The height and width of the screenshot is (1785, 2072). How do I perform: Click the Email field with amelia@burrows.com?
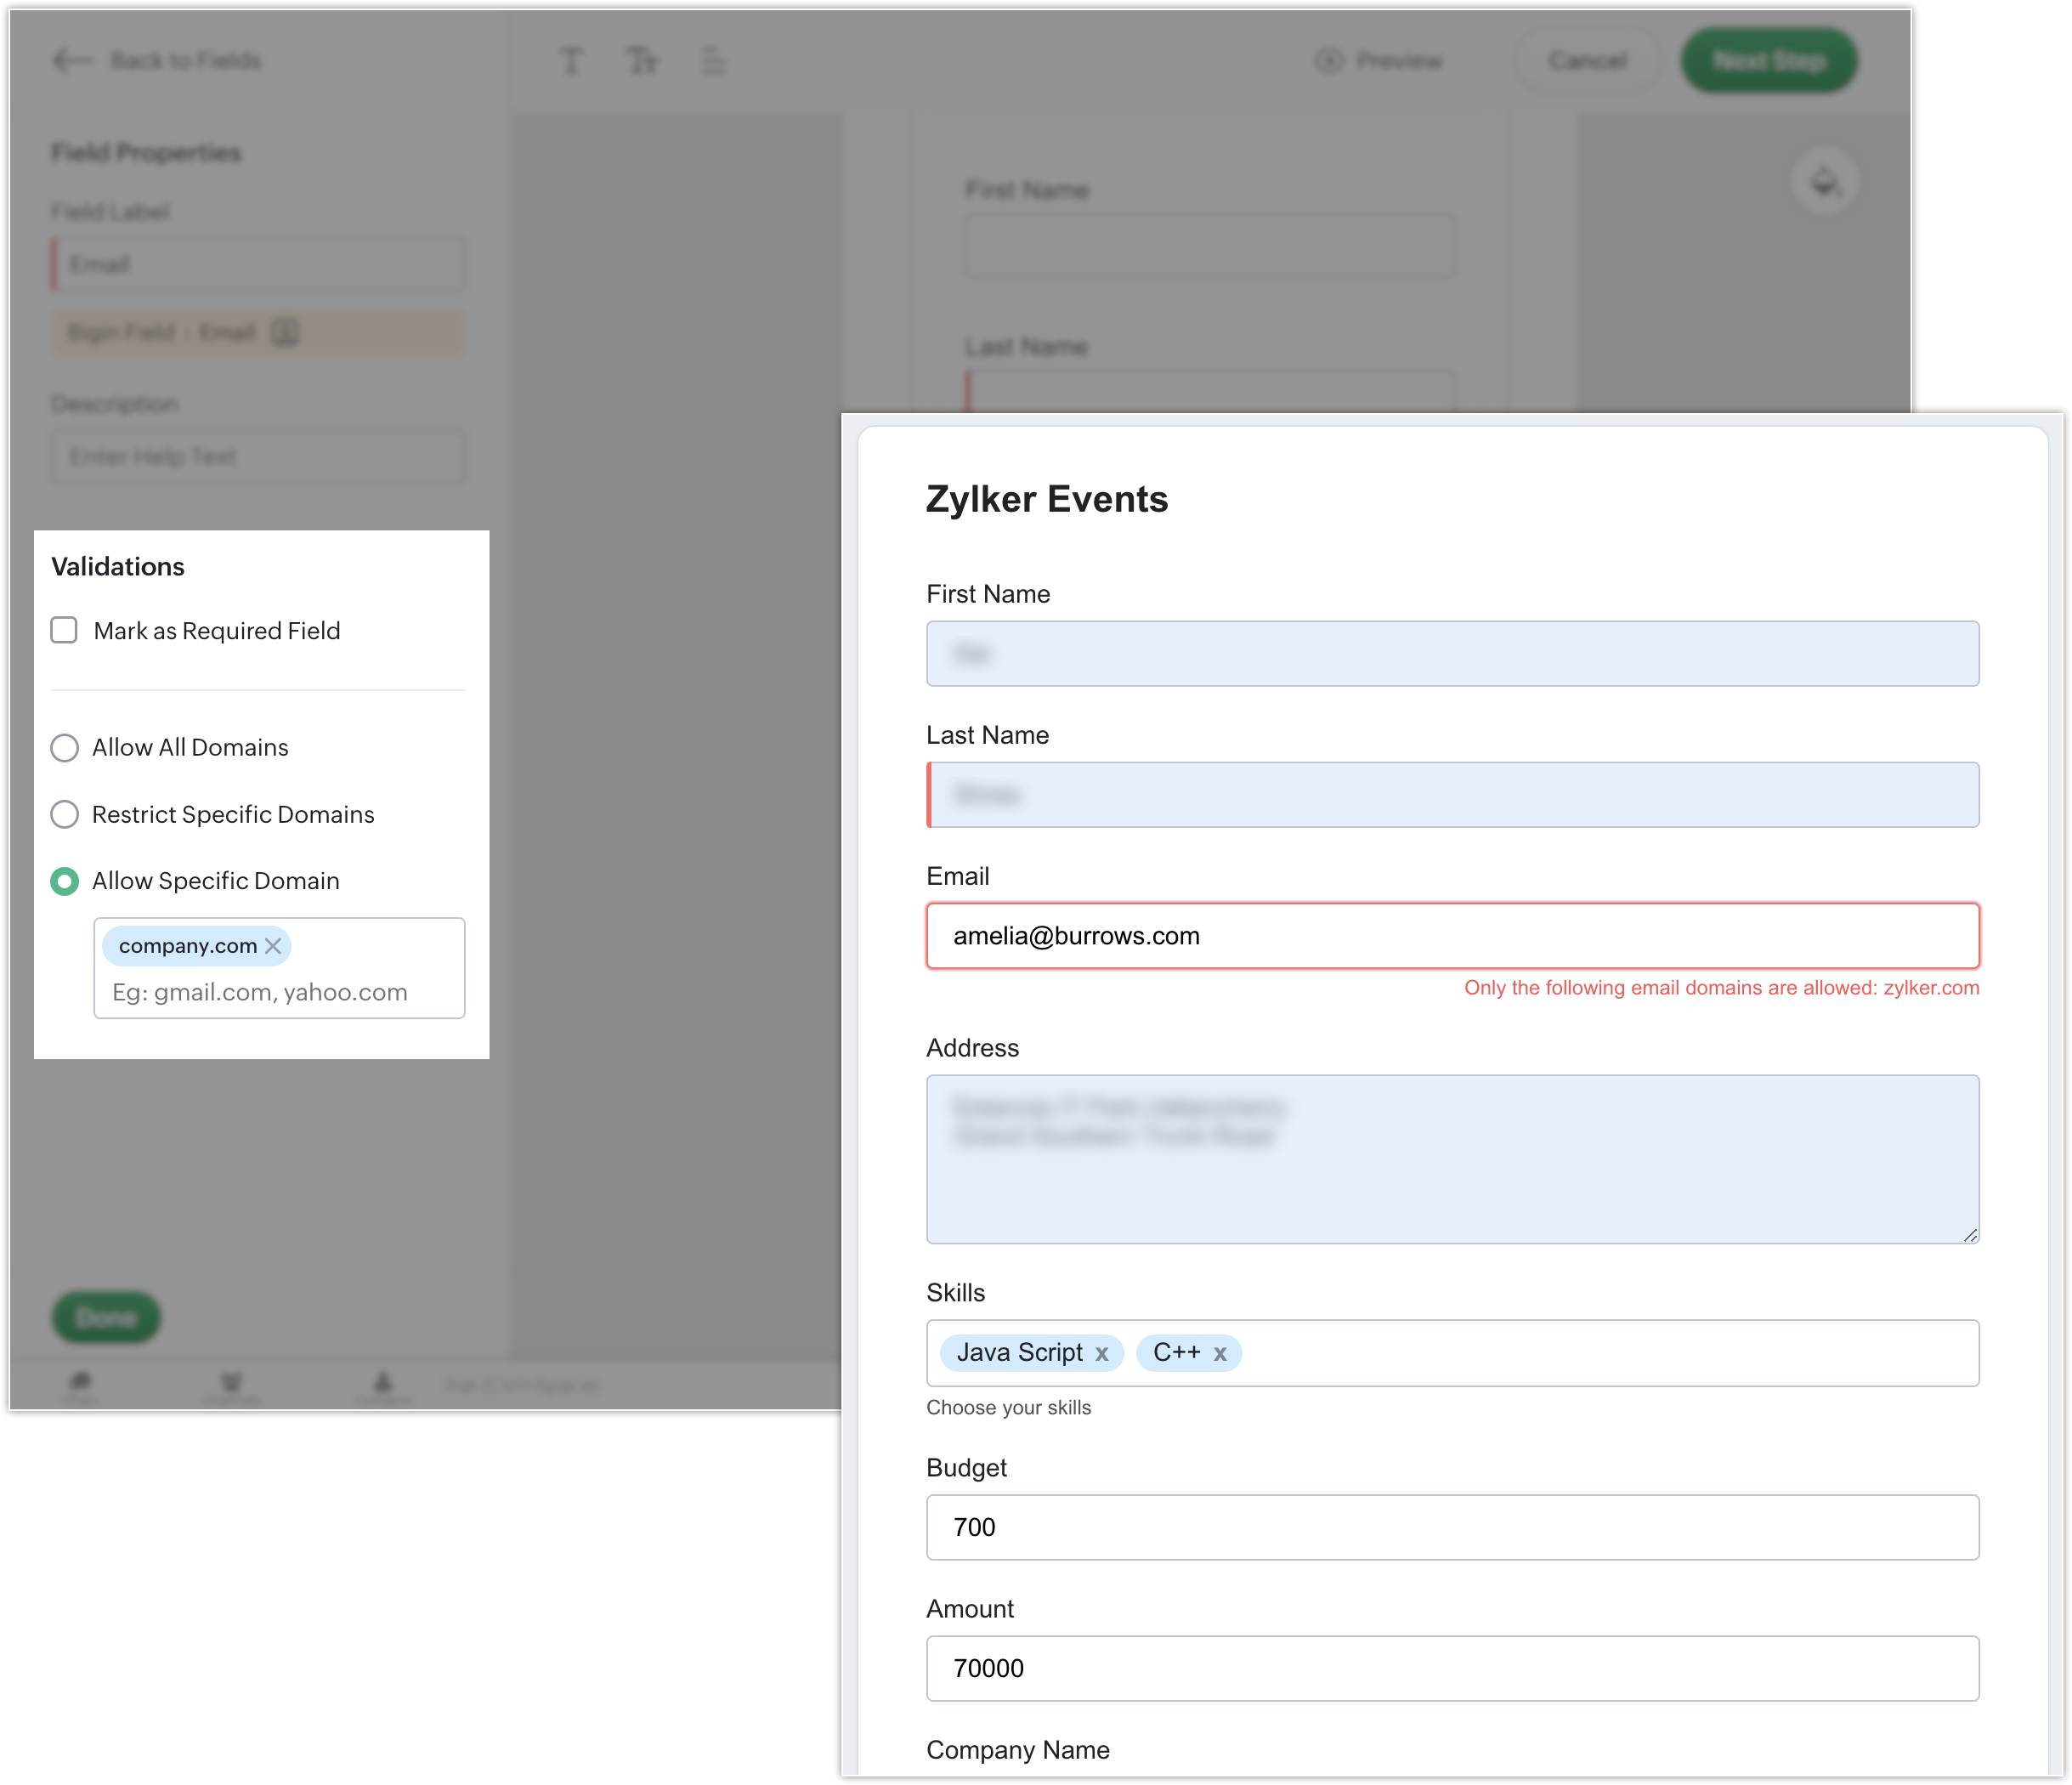coord(1452,936)
